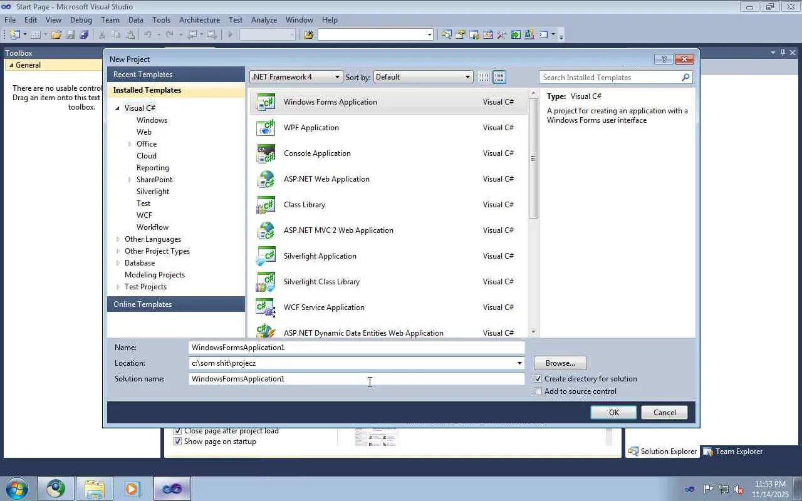Collapse the Visual C# tree node
This screenshot has height=501, width=802.
point(117,108)
